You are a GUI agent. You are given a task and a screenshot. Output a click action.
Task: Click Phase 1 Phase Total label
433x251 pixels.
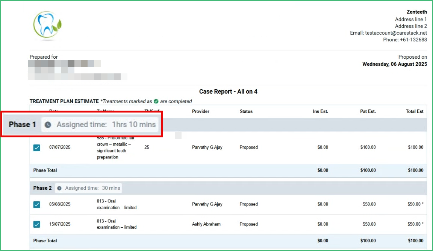(x=45, y=170)
